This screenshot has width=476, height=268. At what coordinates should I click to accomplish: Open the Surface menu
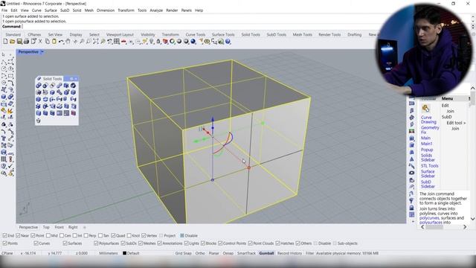pos(51,10)
